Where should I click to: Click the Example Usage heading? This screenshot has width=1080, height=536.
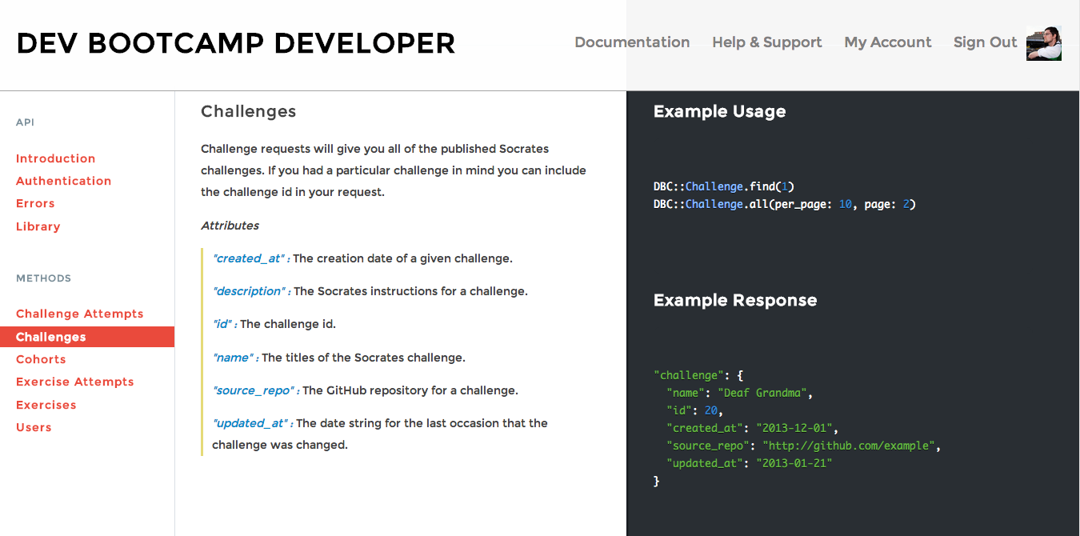click(x=719, y=111)
